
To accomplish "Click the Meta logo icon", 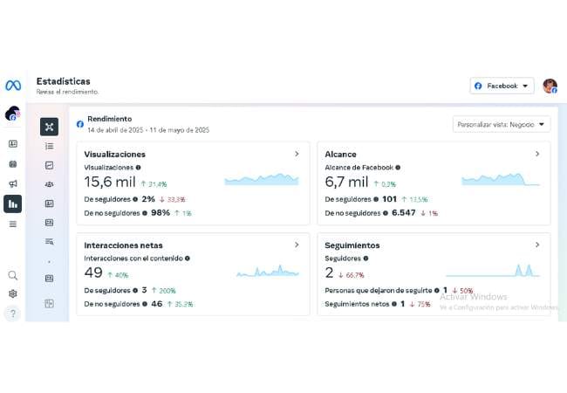I will coord(12,86).
